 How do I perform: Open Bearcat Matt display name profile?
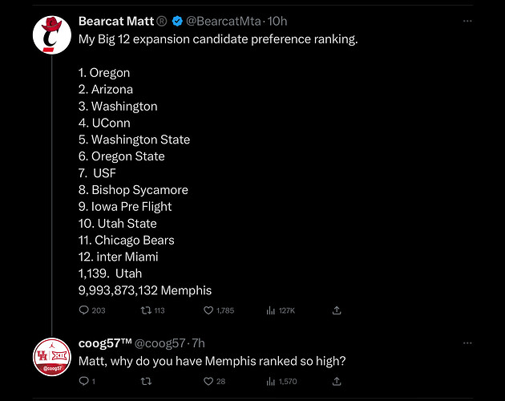pyautogui.click(x=116, y=21)
